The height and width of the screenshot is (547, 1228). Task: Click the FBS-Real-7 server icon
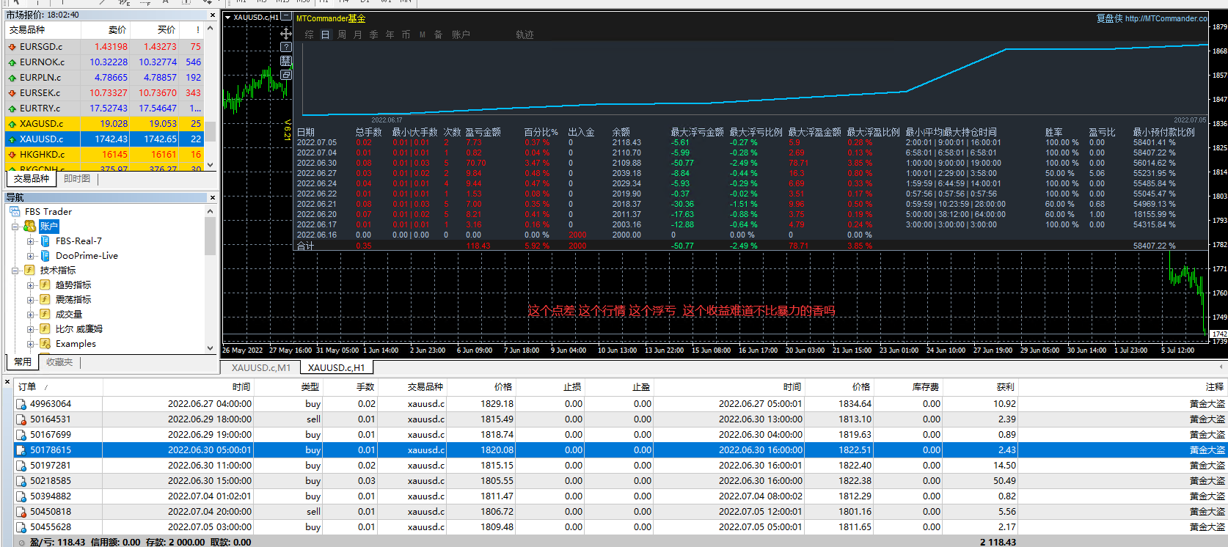[45, 241]
